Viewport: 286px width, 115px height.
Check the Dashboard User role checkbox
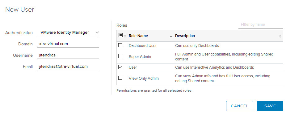tap(120, 45)
